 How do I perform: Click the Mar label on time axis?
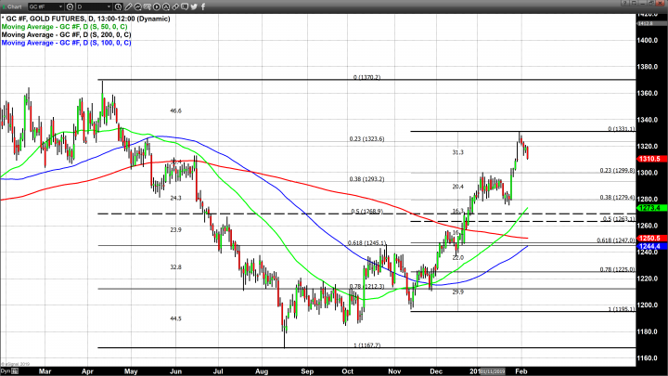[45, 371]
